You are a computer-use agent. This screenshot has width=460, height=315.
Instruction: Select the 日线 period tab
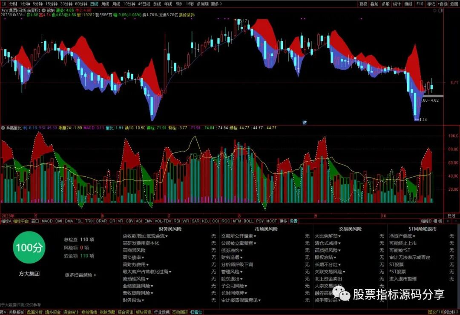pos(94,4)
